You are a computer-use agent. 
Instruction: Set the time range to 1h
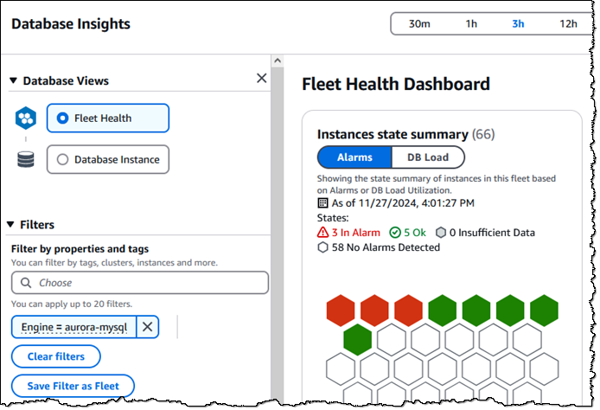[x=471, y=23]
